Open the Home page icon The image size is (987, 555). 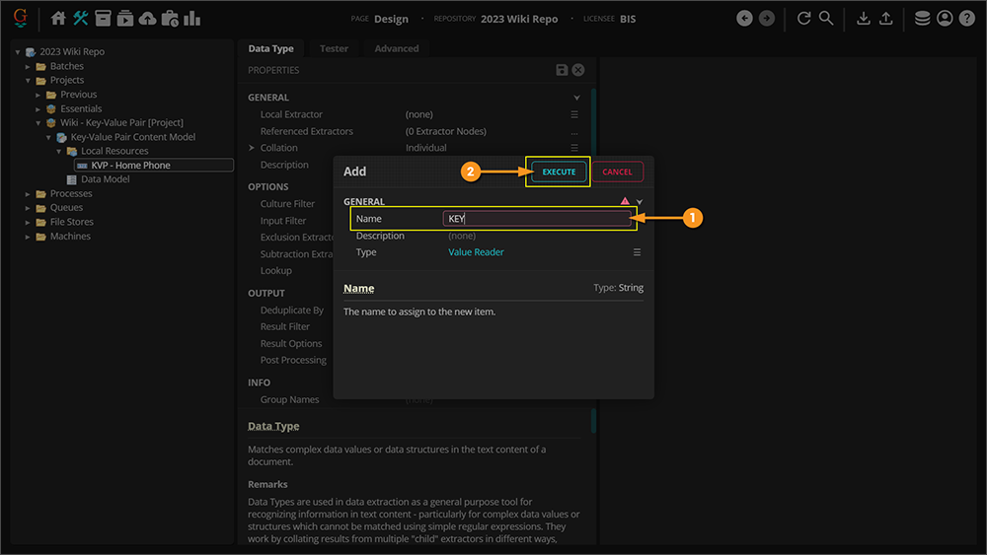click(58, 19)
